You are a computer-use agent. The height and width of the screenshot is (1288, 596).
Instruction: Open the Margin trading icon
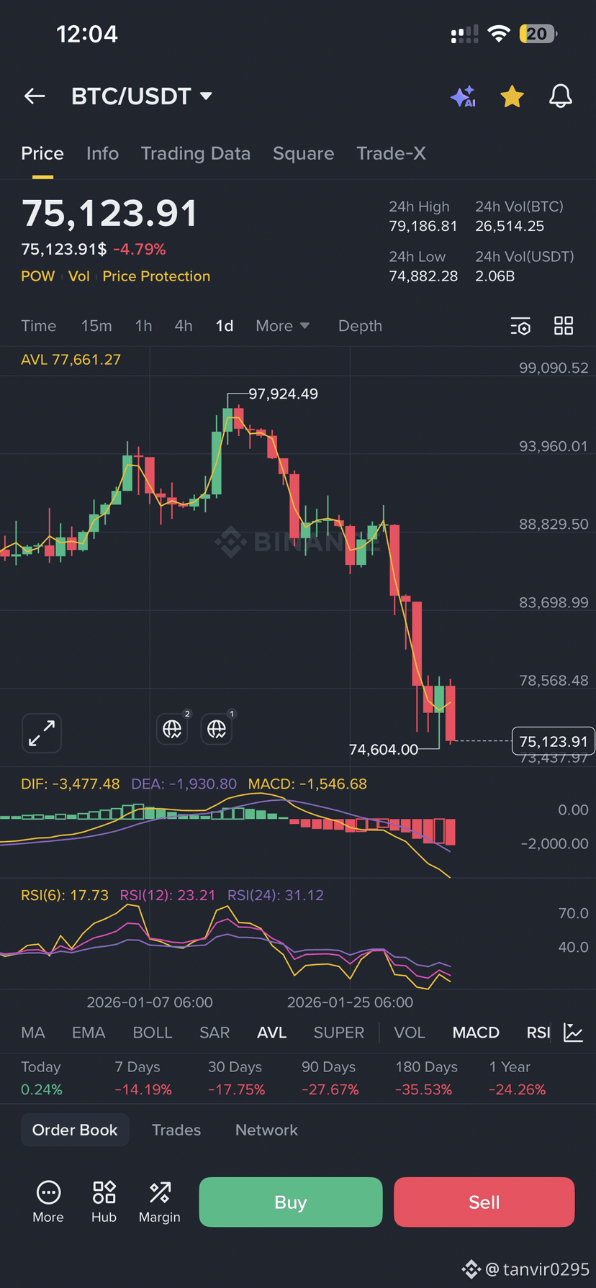[x=160, y=1202]
